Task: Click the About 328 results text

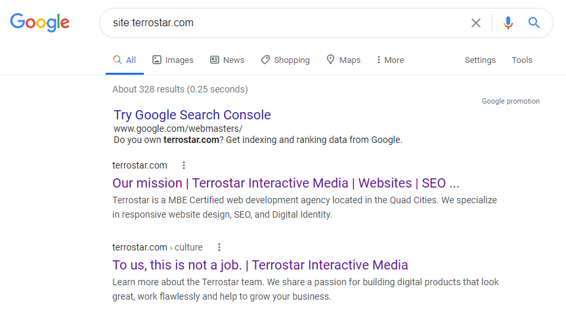Action: (x=180, y=89)
